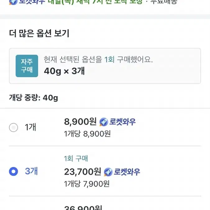Screen dimensions: 210x210
Task: Tap the 1개당 7,900원 unit price text
Action: [x=87, y=184]
